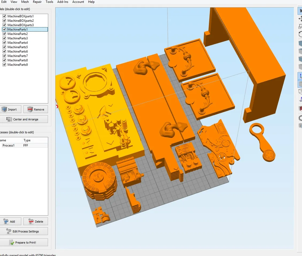302x256 pixels.
Task: Uncheck the MachineParts7 checkbox
Action: click(4, 56)
